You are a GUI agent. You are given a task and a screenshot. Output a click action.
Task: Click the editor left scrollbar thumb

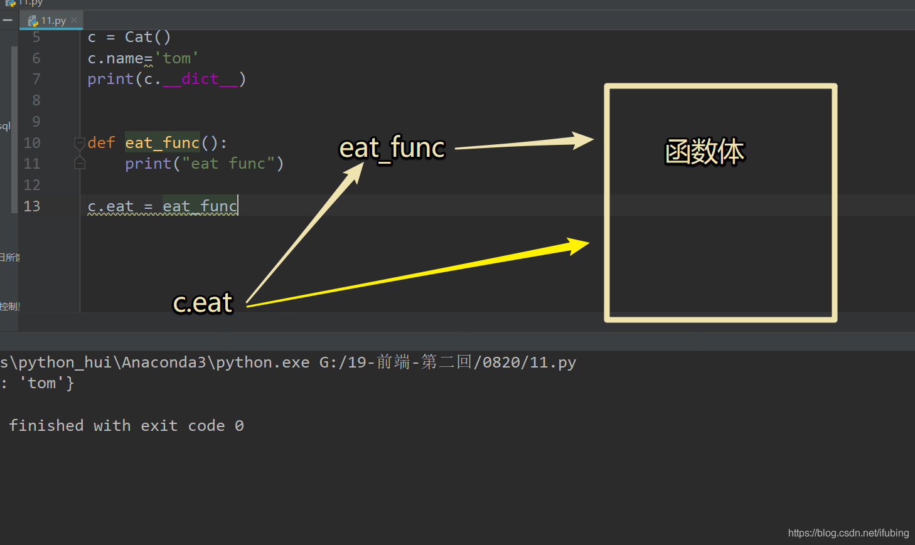(14, 130)
